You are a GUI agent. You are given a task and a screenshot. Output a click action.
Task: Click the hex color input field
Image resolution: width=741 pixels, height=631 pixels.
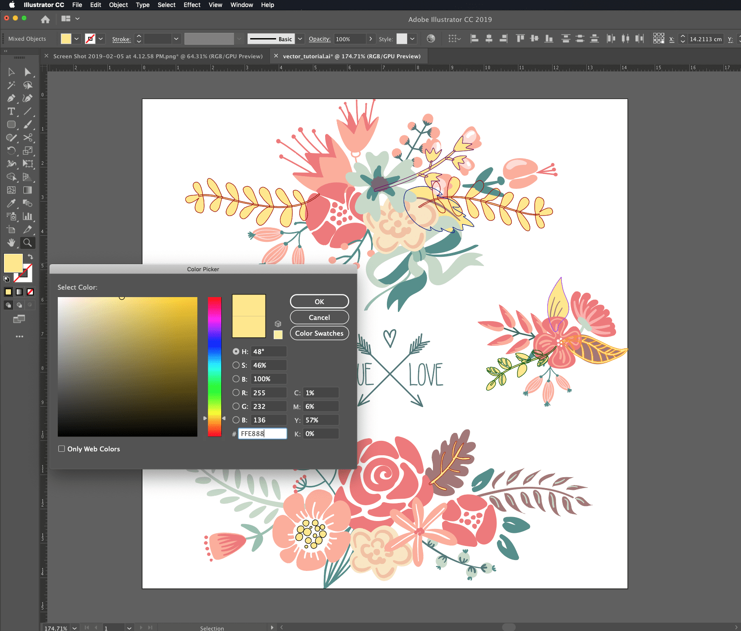(262, 433)
